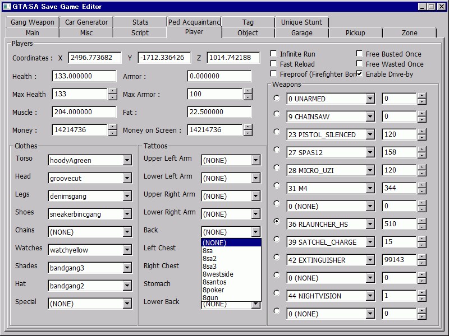Select 8poker in the tattoo list
Screen dimensions: 449x336
coord(231,290)
